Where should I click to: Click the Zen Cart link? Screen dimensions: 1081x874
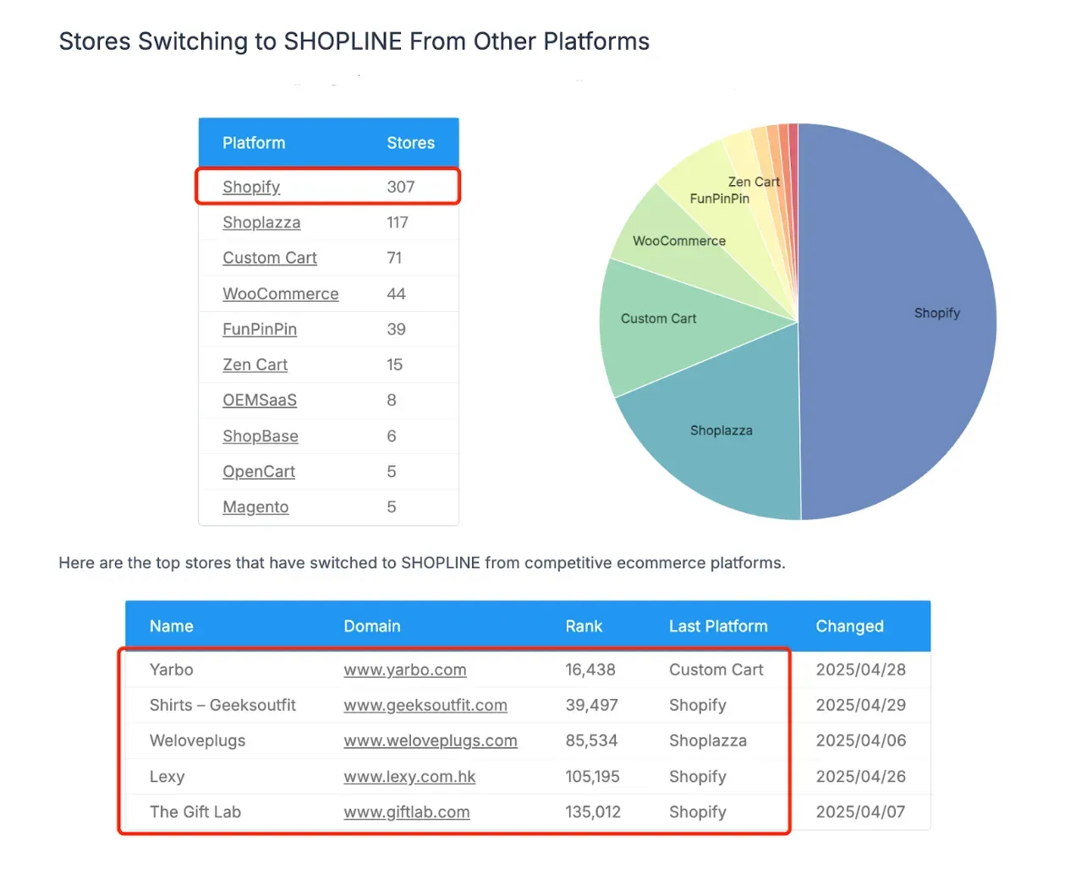point(255,364)
